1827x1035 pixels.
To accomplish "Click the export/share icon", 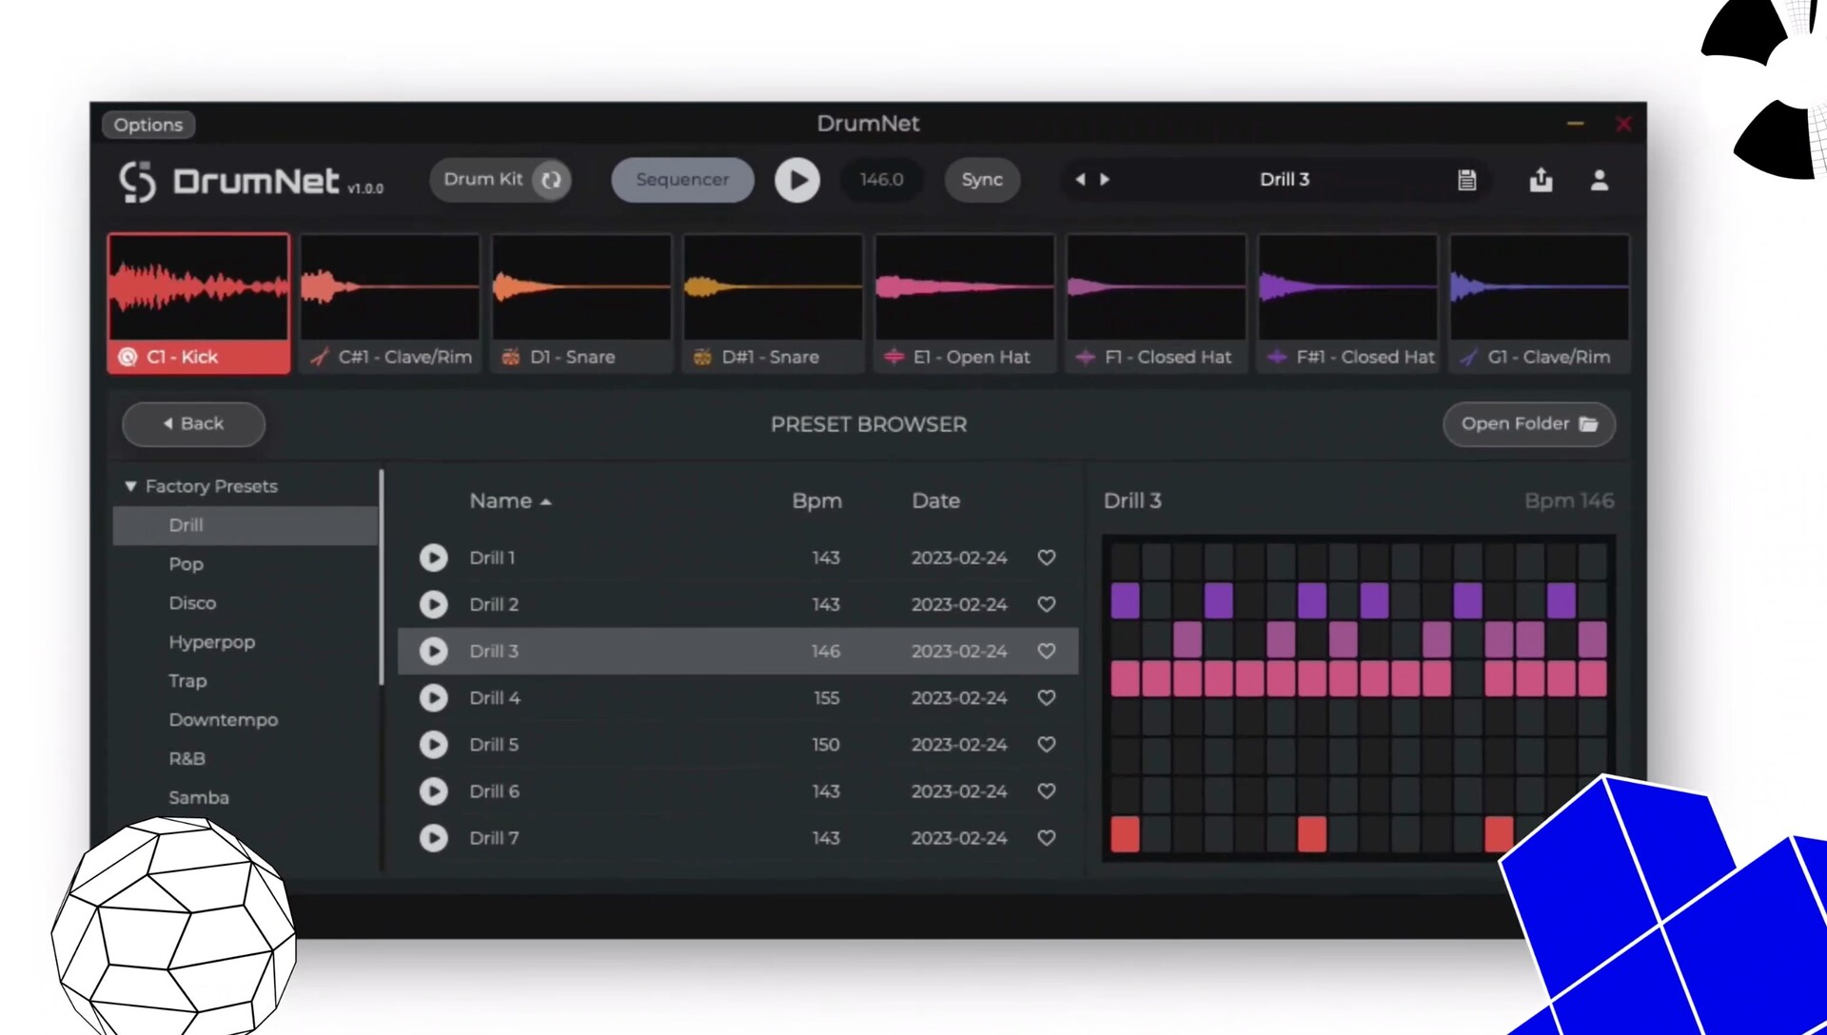I will point(1542,179).
